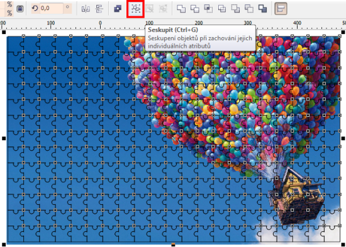Click the Seskupit (Group) icon
The height and width of the screenshot is (247, 346).
click(136, 9)
